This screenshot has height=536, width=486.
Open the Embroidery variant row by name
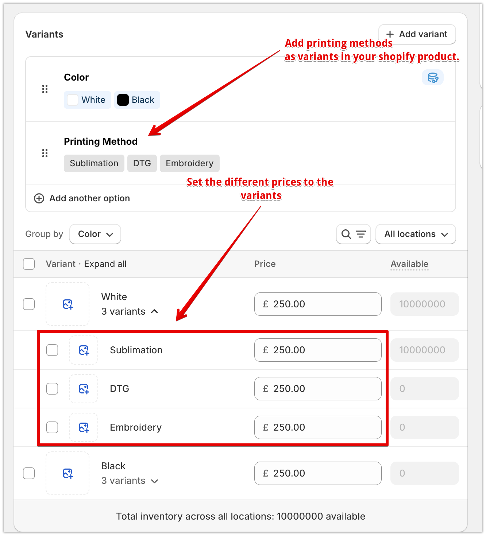136,427
